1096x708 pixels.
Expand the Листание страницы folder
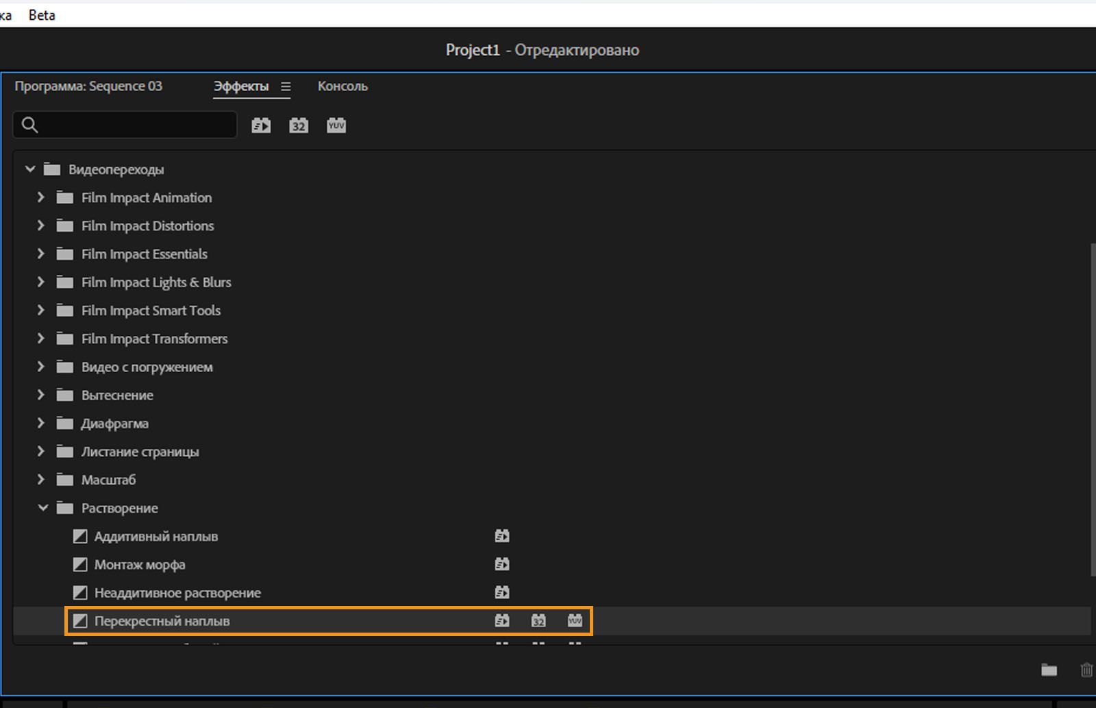tap(41, 452)
